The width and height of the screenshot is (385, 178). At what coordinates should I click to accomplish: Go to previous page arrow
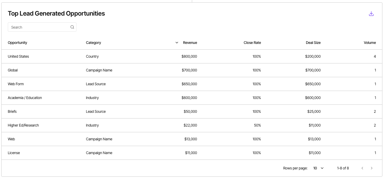pyautogui.click(x=362, y=168)
